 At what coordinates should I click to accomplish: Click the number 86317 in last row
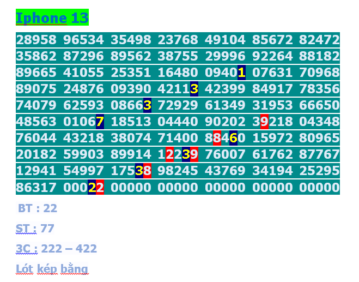tap(36, 188)
